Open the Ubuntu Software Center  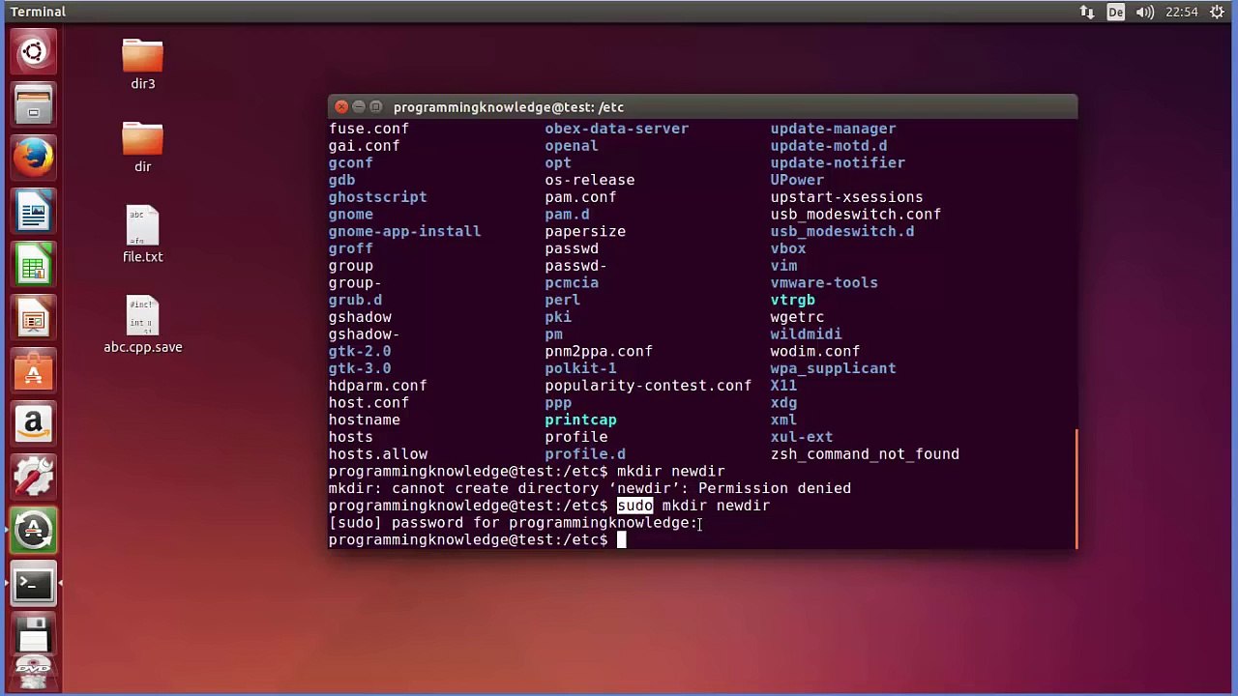33,371
